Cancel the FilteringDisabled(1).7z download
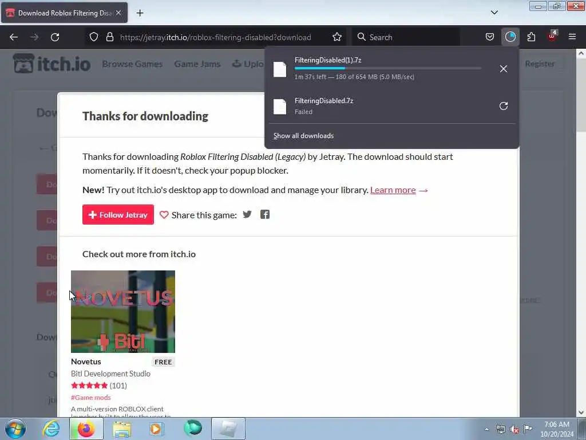 pos(504,69)
